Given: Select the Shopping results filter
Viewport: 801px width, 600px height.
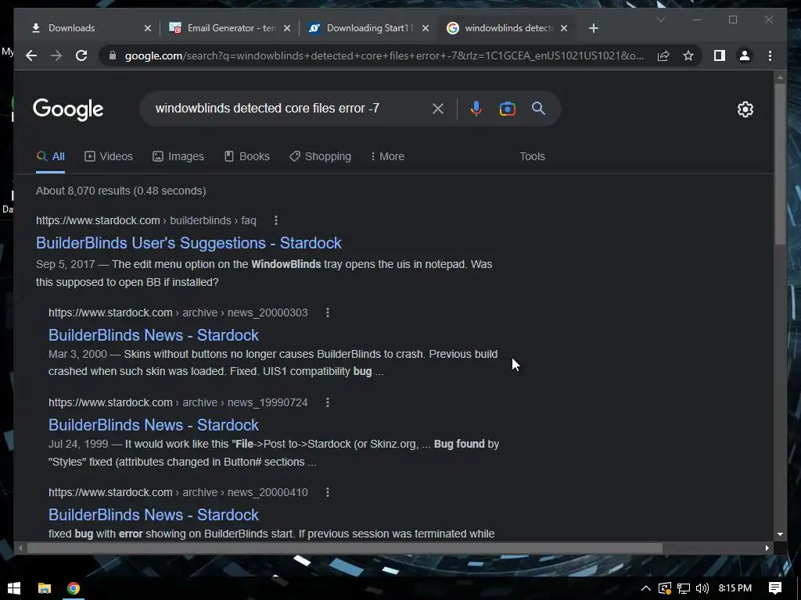Looking at the screenshot, I should click(x=320, y=156).
